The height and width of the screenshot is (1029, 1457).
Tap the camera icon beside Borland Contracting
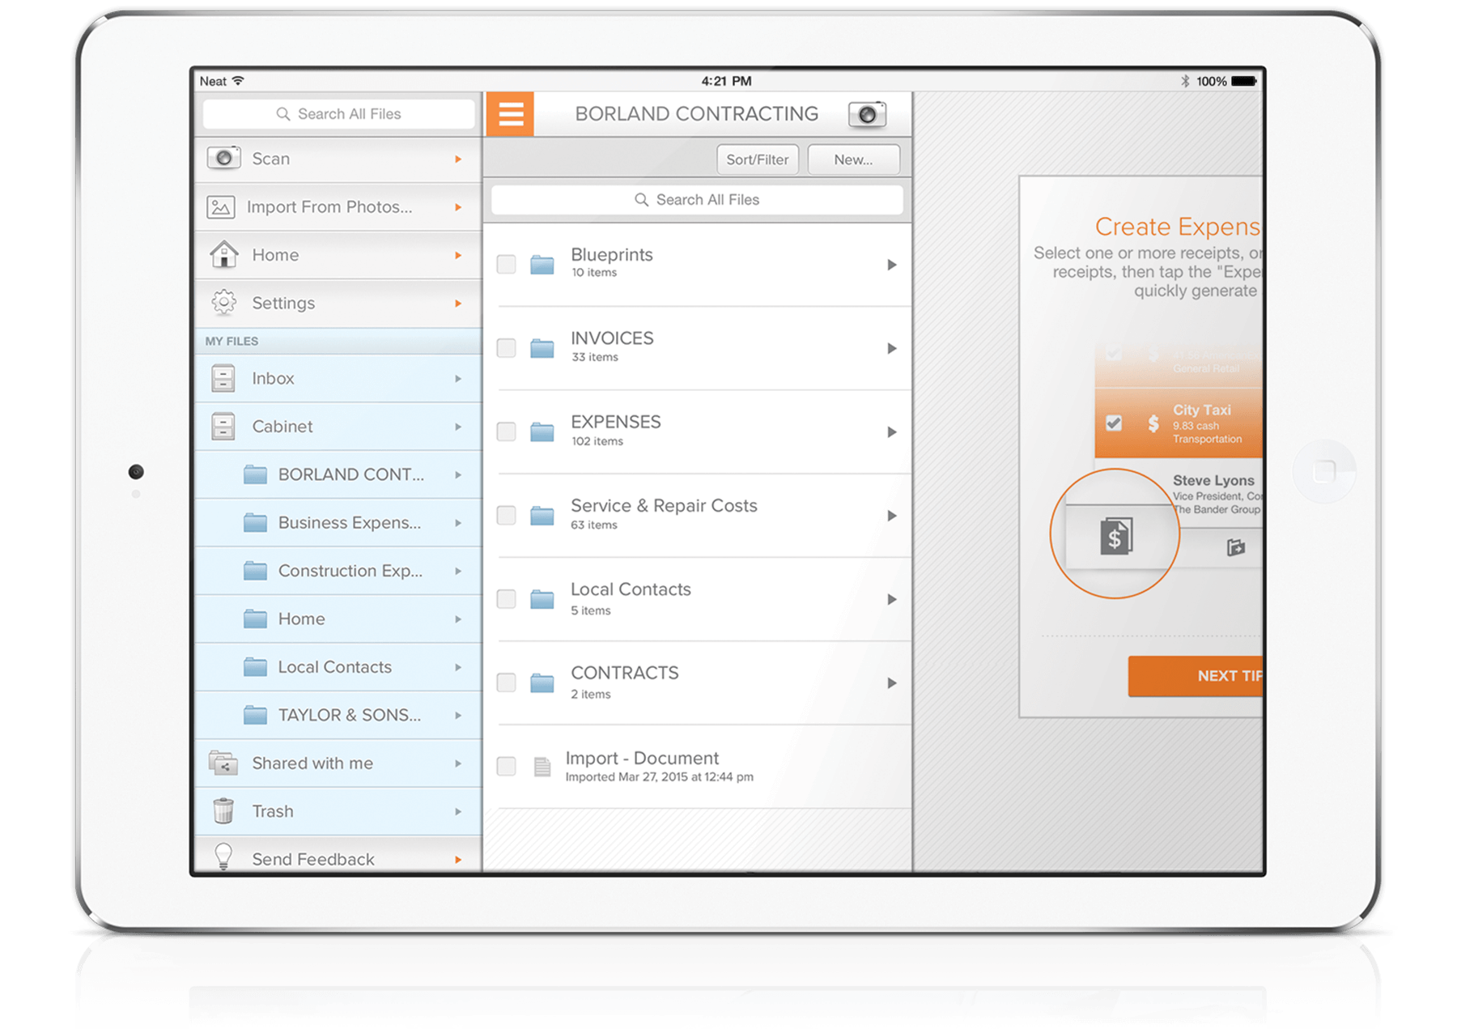(867, 113)
